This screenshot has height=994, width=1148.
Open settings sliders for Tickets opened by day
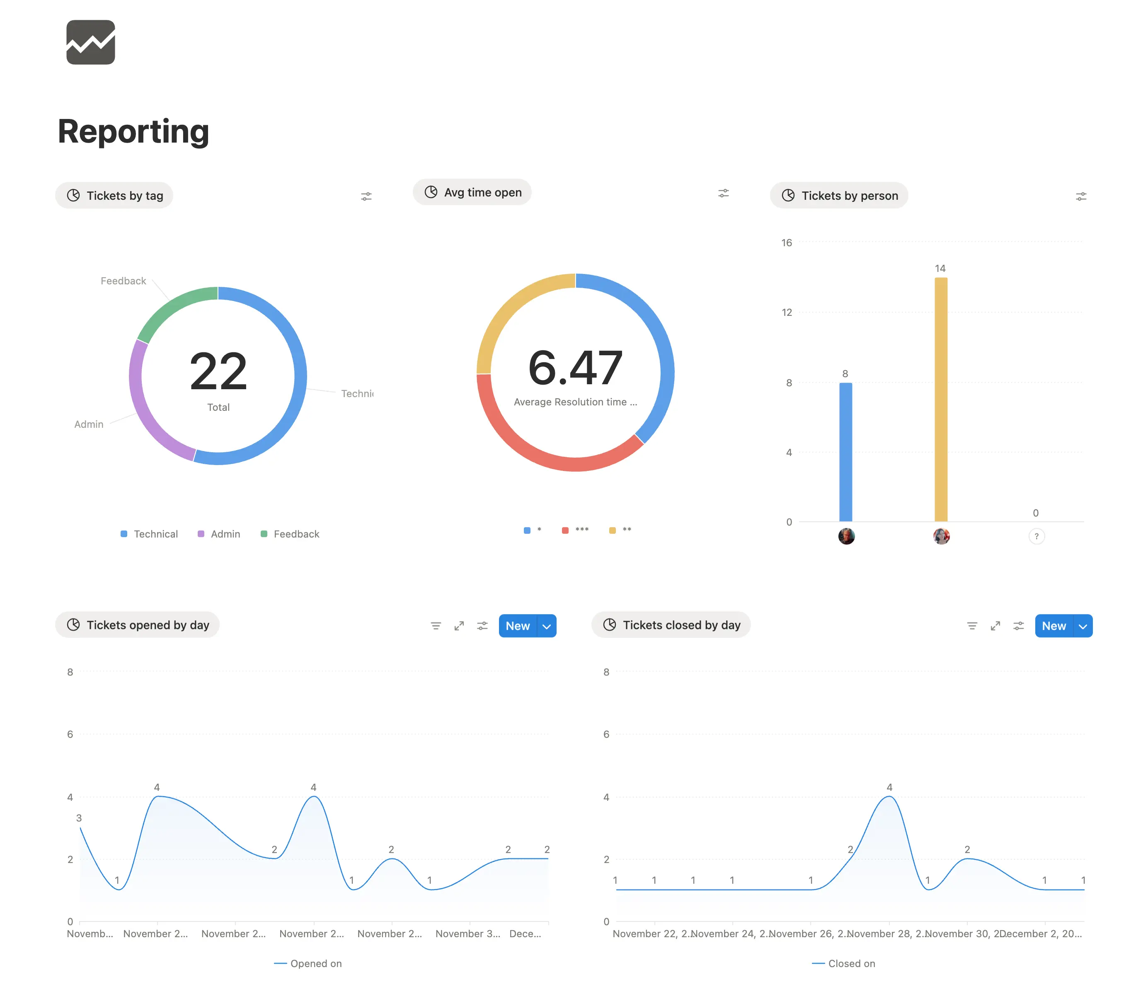482,625
